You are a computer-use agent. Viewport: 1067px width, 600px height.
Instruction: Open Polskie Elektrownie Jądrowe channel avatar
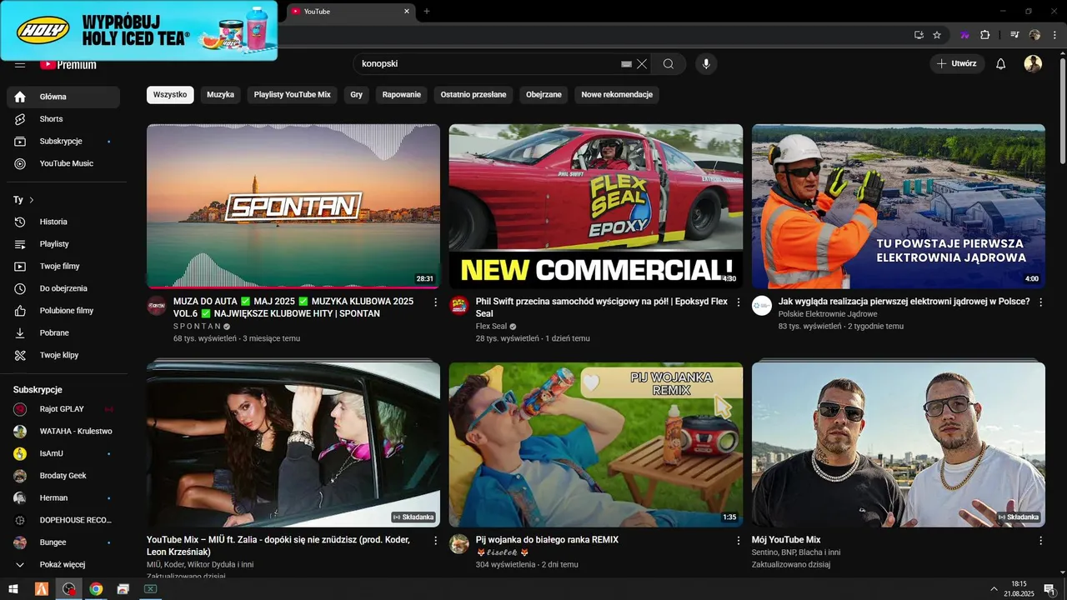click(x=762, y=305)
